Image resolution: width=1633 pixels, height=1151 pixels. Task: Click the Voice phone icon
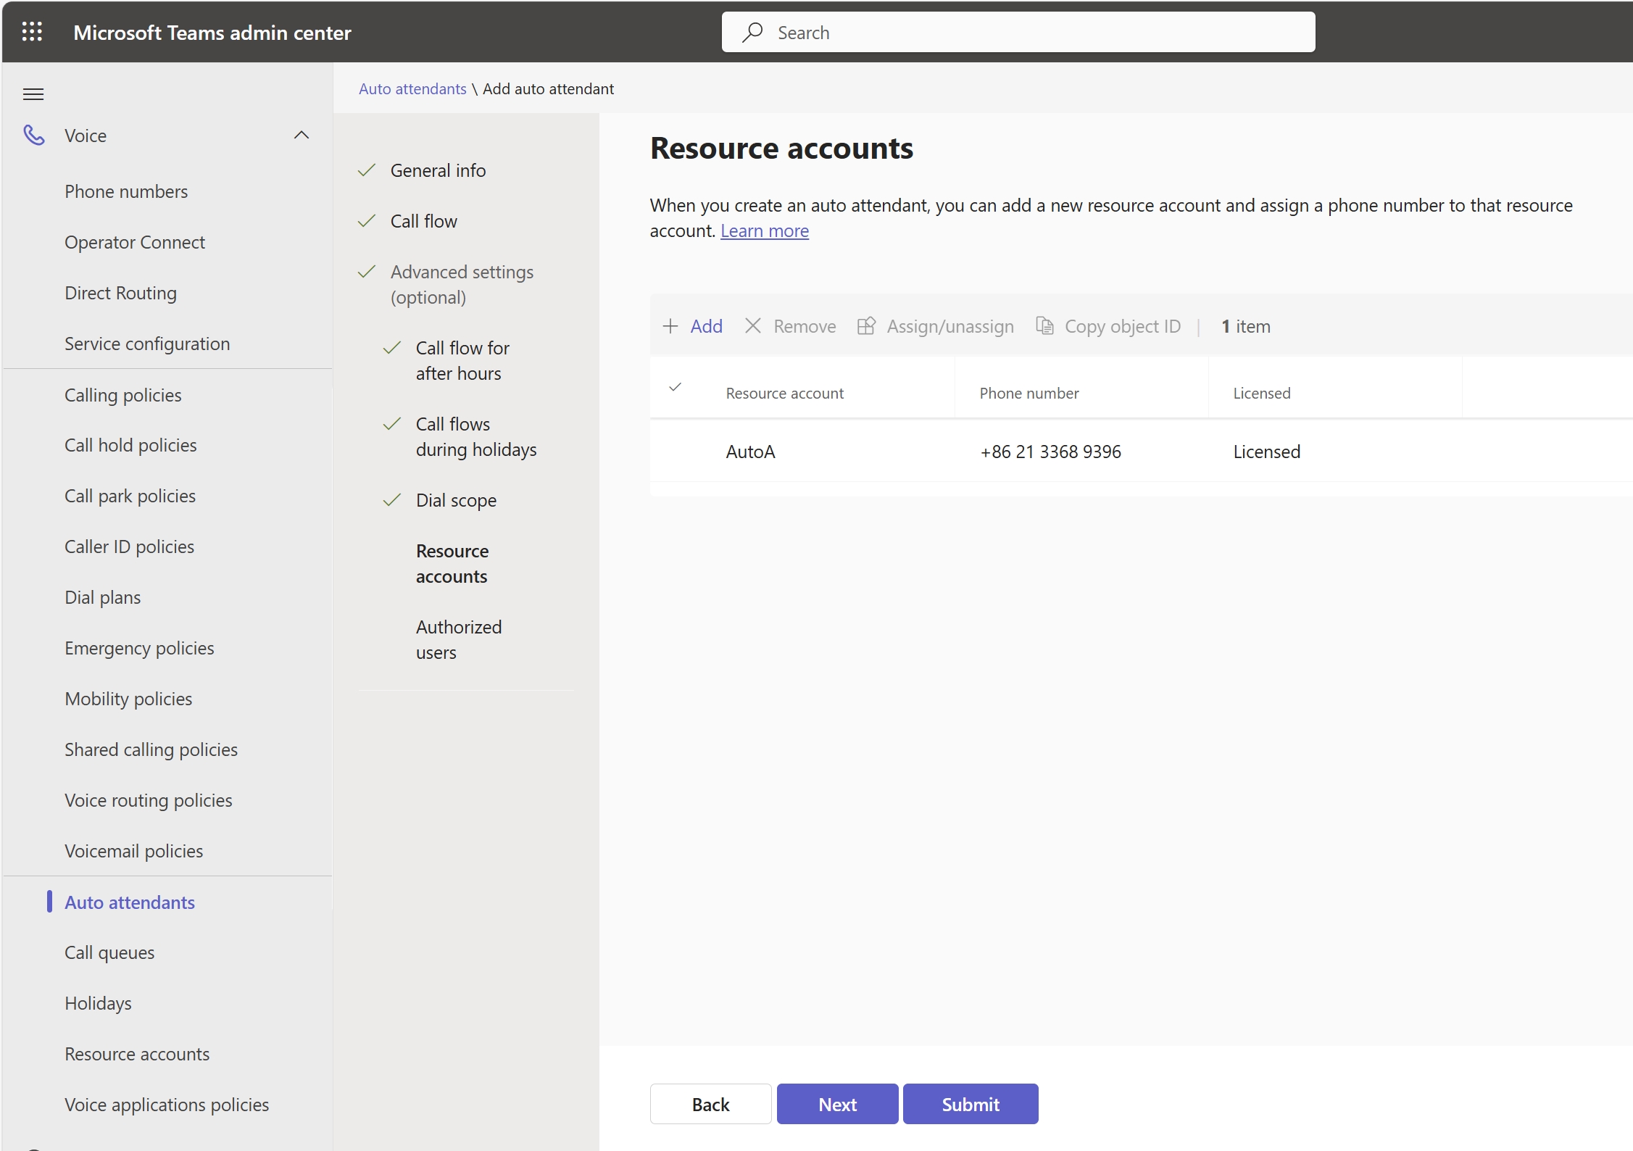[34, 135]
